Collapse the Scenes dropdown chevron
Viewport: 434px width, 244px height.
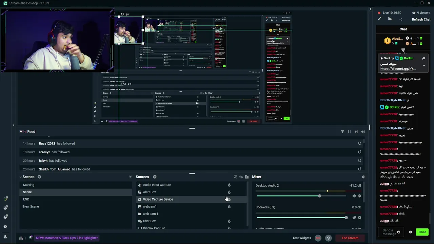[x=20, y=177]
